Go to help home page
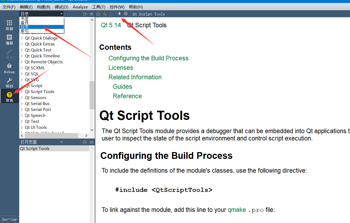Image resolution: width=350 pixels, height=223 pixels. [98, 14]
